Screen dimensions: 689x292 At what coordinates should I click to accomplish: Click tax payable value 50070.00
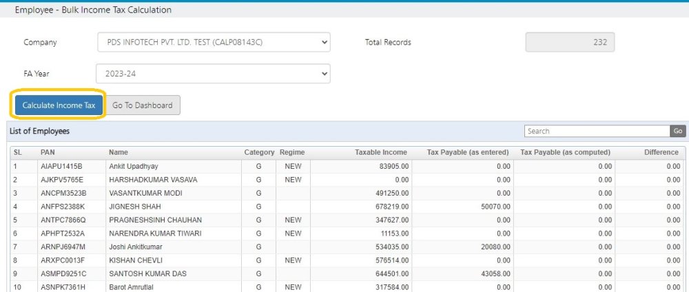tap(495, 207)
